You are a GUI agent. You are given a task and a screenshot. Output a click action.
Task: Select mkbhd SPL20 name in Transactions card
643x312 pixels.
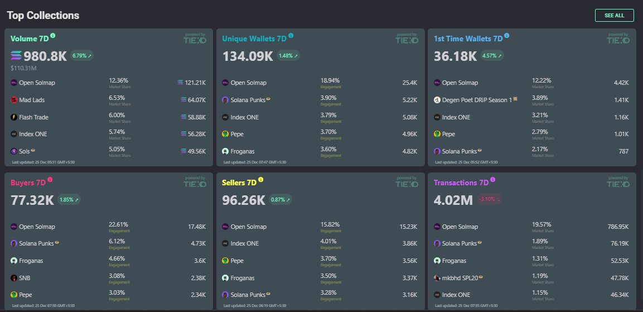460,278
